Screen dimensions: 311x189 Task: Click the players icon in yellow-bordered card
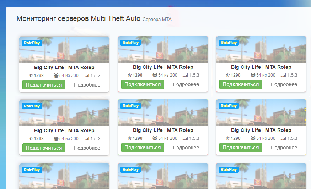(x=253, y=138)
